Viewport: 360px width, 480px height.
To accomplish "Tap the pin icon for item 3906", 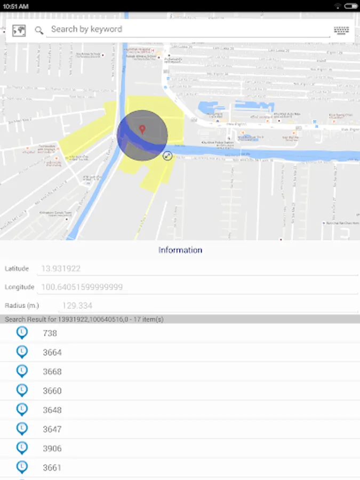I will coord(22,448).
